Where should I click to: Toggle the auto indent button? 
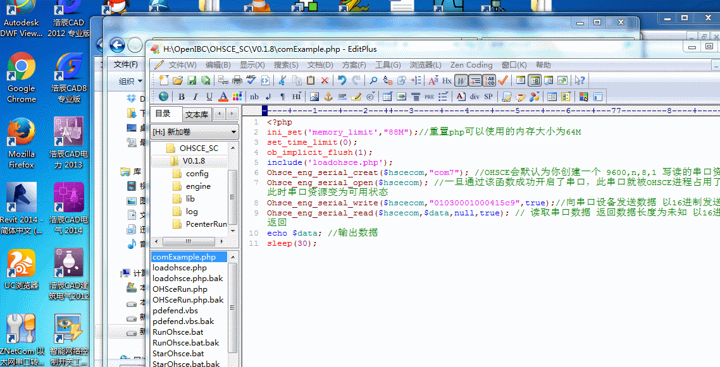475,80
